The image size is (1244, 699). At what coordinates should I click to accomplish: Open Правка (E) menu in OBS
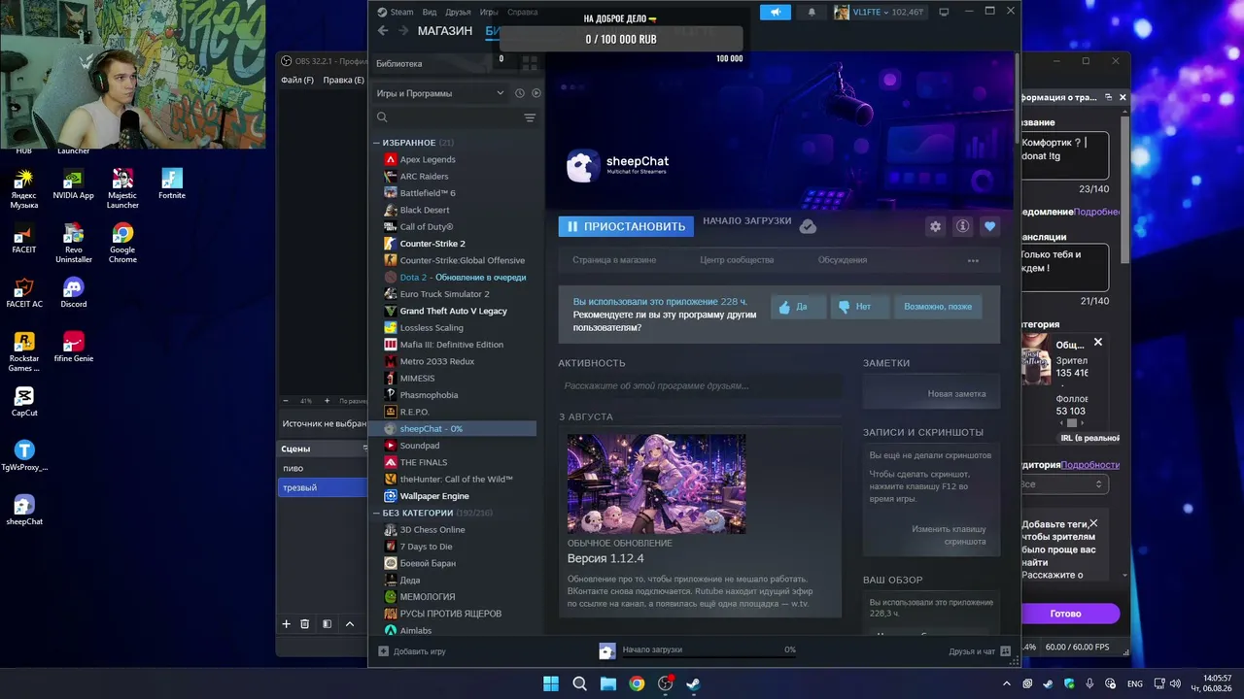tap(343, 80)
